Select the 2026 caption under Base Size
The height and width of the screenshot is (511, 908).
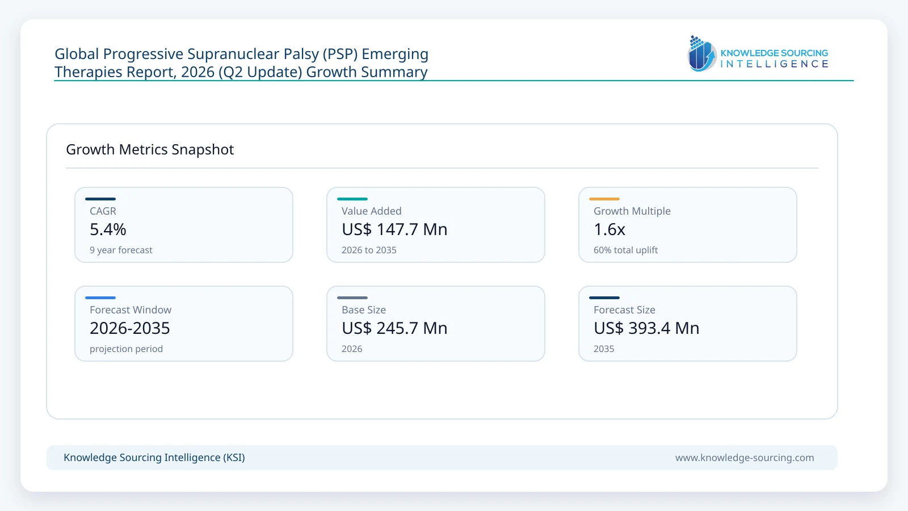(352, 349)
